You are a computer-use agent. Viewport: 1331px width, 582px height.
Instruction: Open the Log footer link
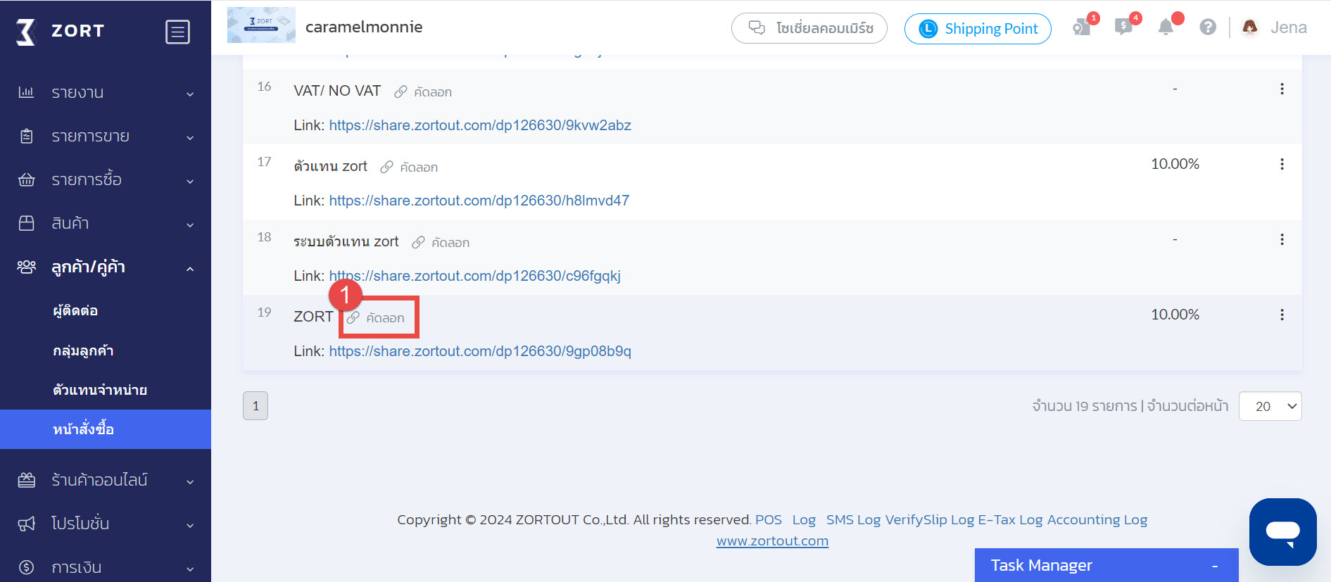click(x=804, y=520)
